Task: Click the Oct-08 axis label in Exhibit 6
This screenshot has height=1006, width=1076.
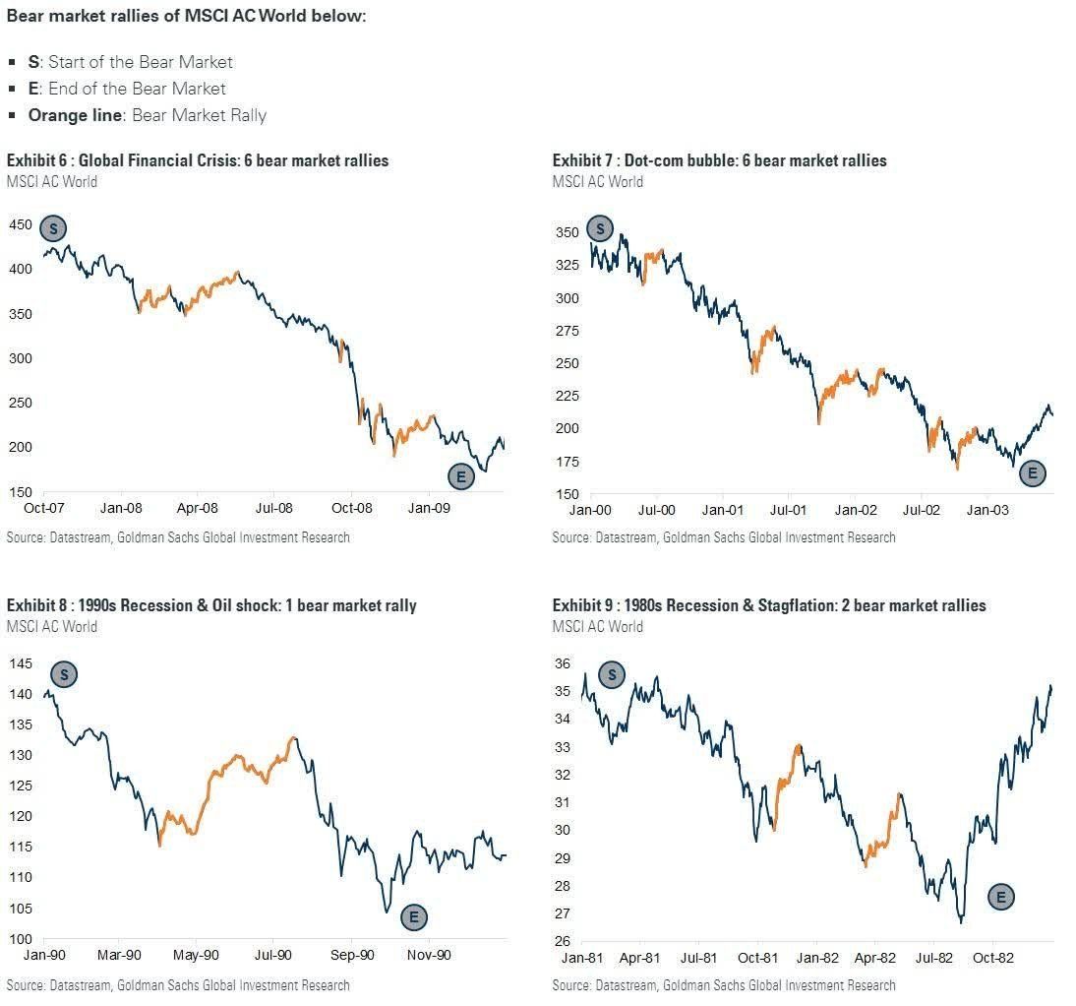Action: coord(351,508)
